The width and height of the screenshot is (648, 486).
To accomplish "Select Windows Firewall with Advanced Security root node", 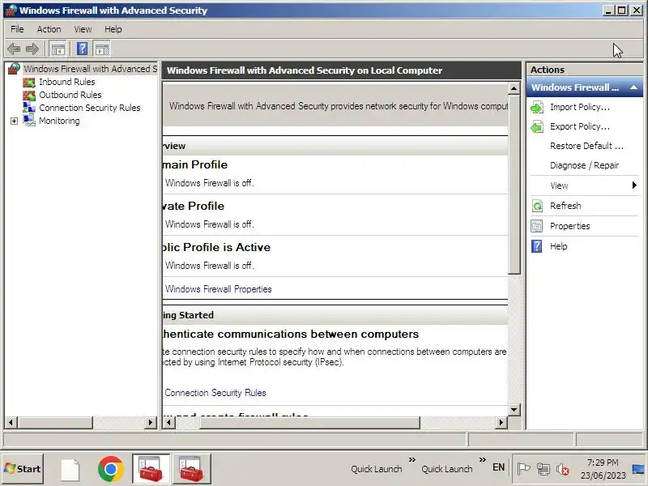I will coord(90,69).
